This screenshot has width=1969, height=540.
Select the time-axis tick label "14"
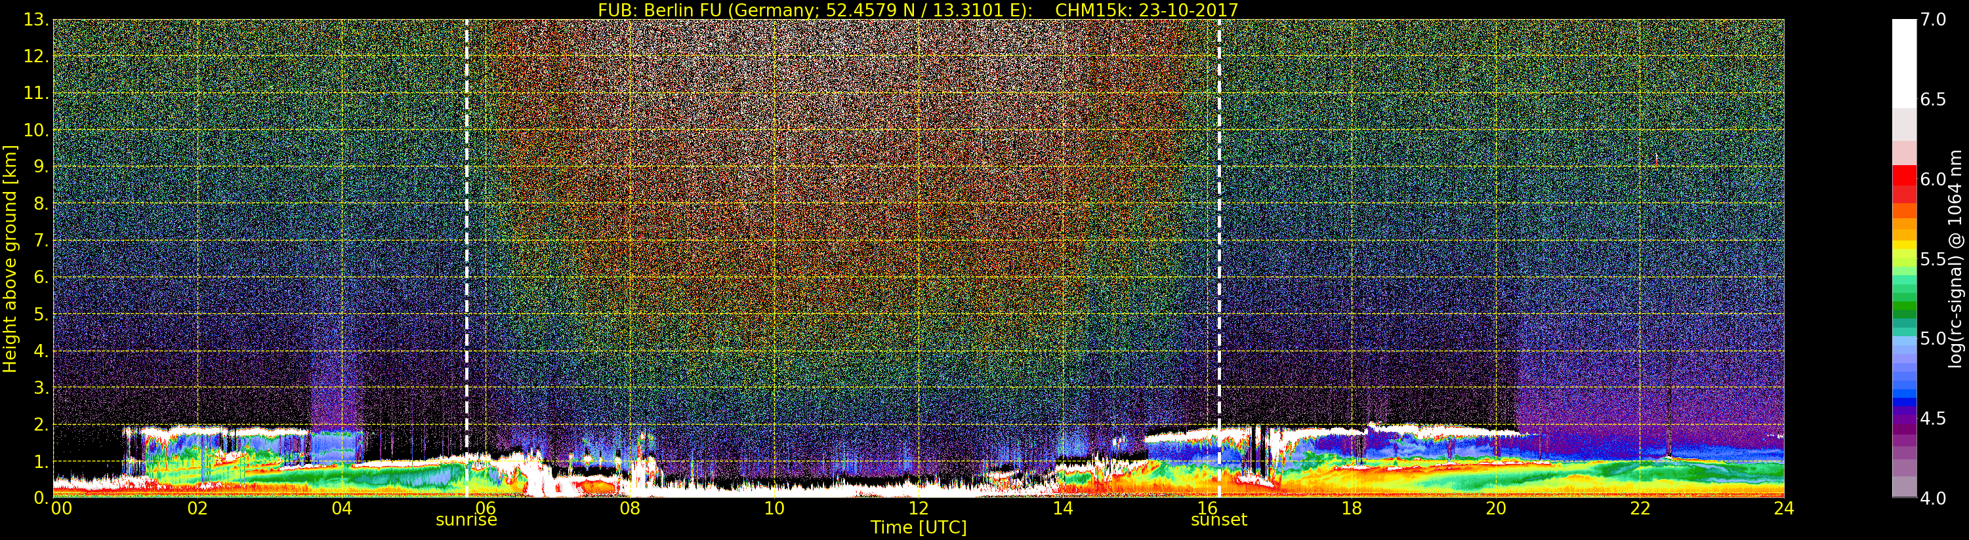coord(1063,508)
